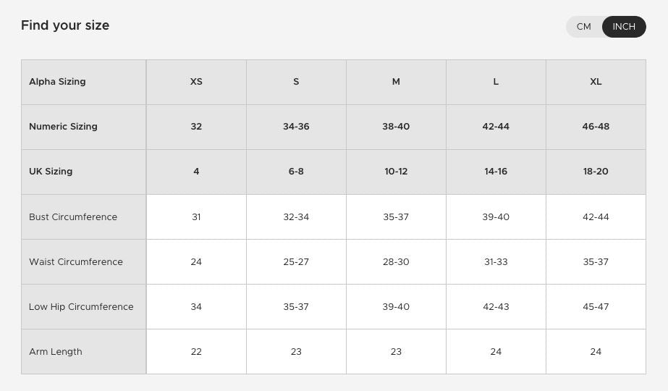Click the S alpha size header
The height and width of the screenshot is (391, 668).
coord(296,82)
